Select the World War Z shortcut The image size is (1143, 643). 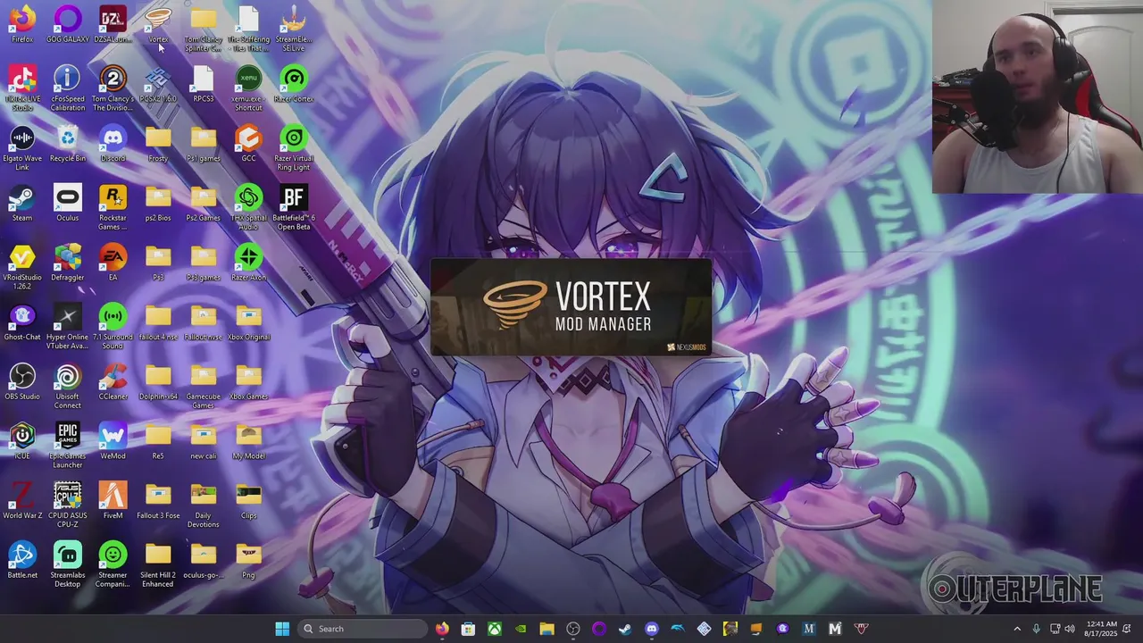22,500
